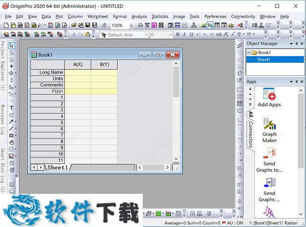Screen dimensions: 306x227
Task: Select the Arrow drawing tool
Action: (x=11, y=121)
